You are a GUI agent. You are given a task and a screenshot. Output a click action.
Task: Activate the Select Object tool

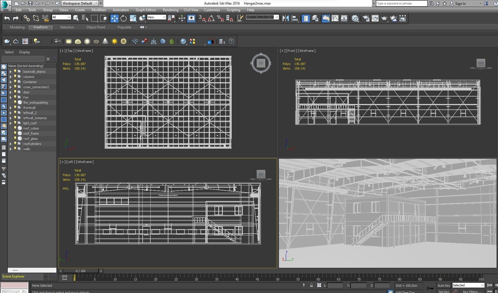click(76, 18)
